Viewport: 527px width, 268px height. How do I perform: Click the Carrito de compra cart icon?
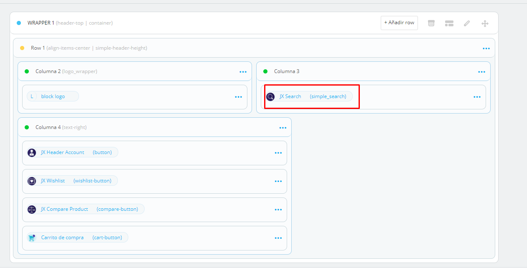32,238
